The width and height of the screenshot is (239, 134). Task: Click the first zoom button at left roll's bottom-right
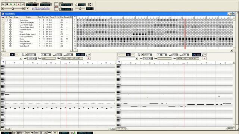pyautogui.click(x=111, y=129)
